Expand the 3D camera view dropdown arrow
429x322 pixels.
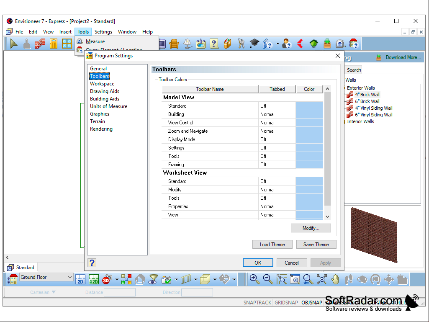click(x=117, y=280)
